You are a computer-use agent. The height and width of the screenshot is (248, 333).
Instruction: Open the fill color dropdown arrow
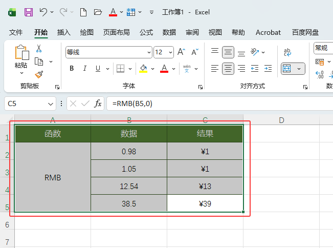(x=153, y=69)
